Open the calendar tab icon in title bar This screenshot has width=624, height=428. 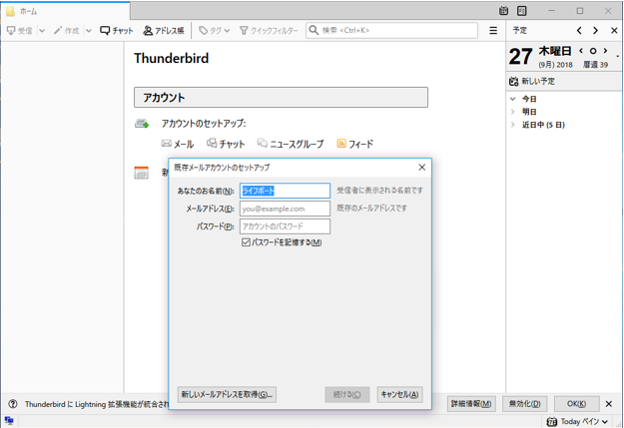(503, 11)
